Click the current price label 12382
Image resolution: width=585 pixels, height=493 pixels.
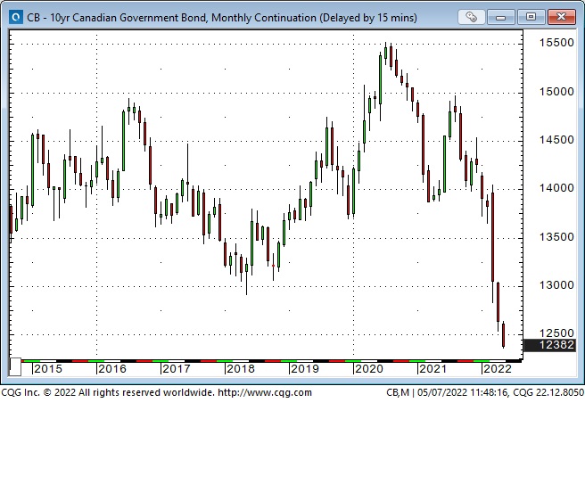tap(549, 345)
